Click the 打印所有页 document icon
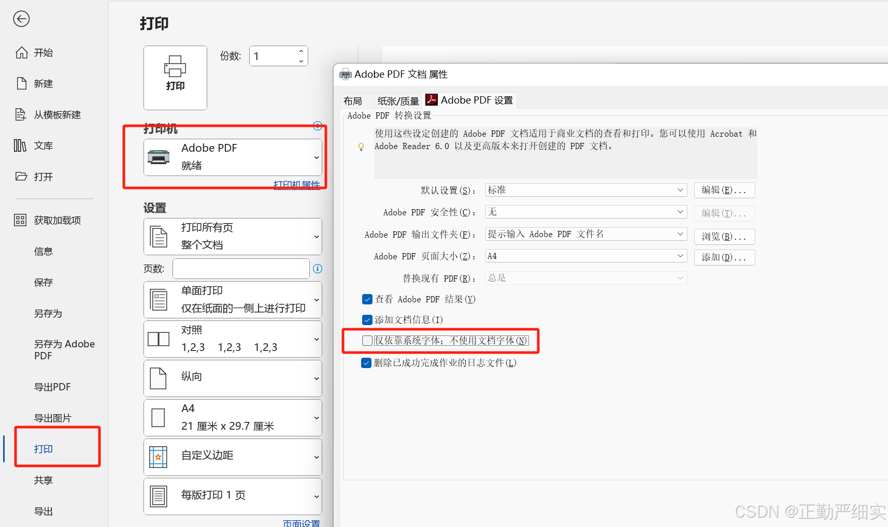This screenshot has height=527, width=888. [159, 237]
